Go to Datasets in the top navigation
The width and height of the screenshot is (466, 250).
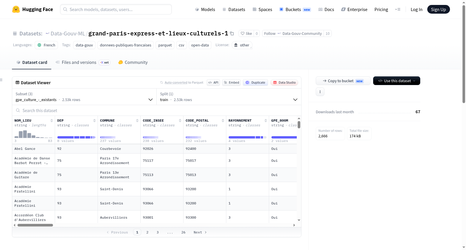tap(234, 9)
